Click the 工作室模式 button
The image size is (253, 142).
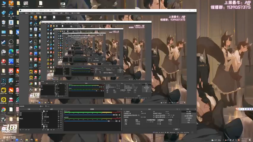coord(189,118)
